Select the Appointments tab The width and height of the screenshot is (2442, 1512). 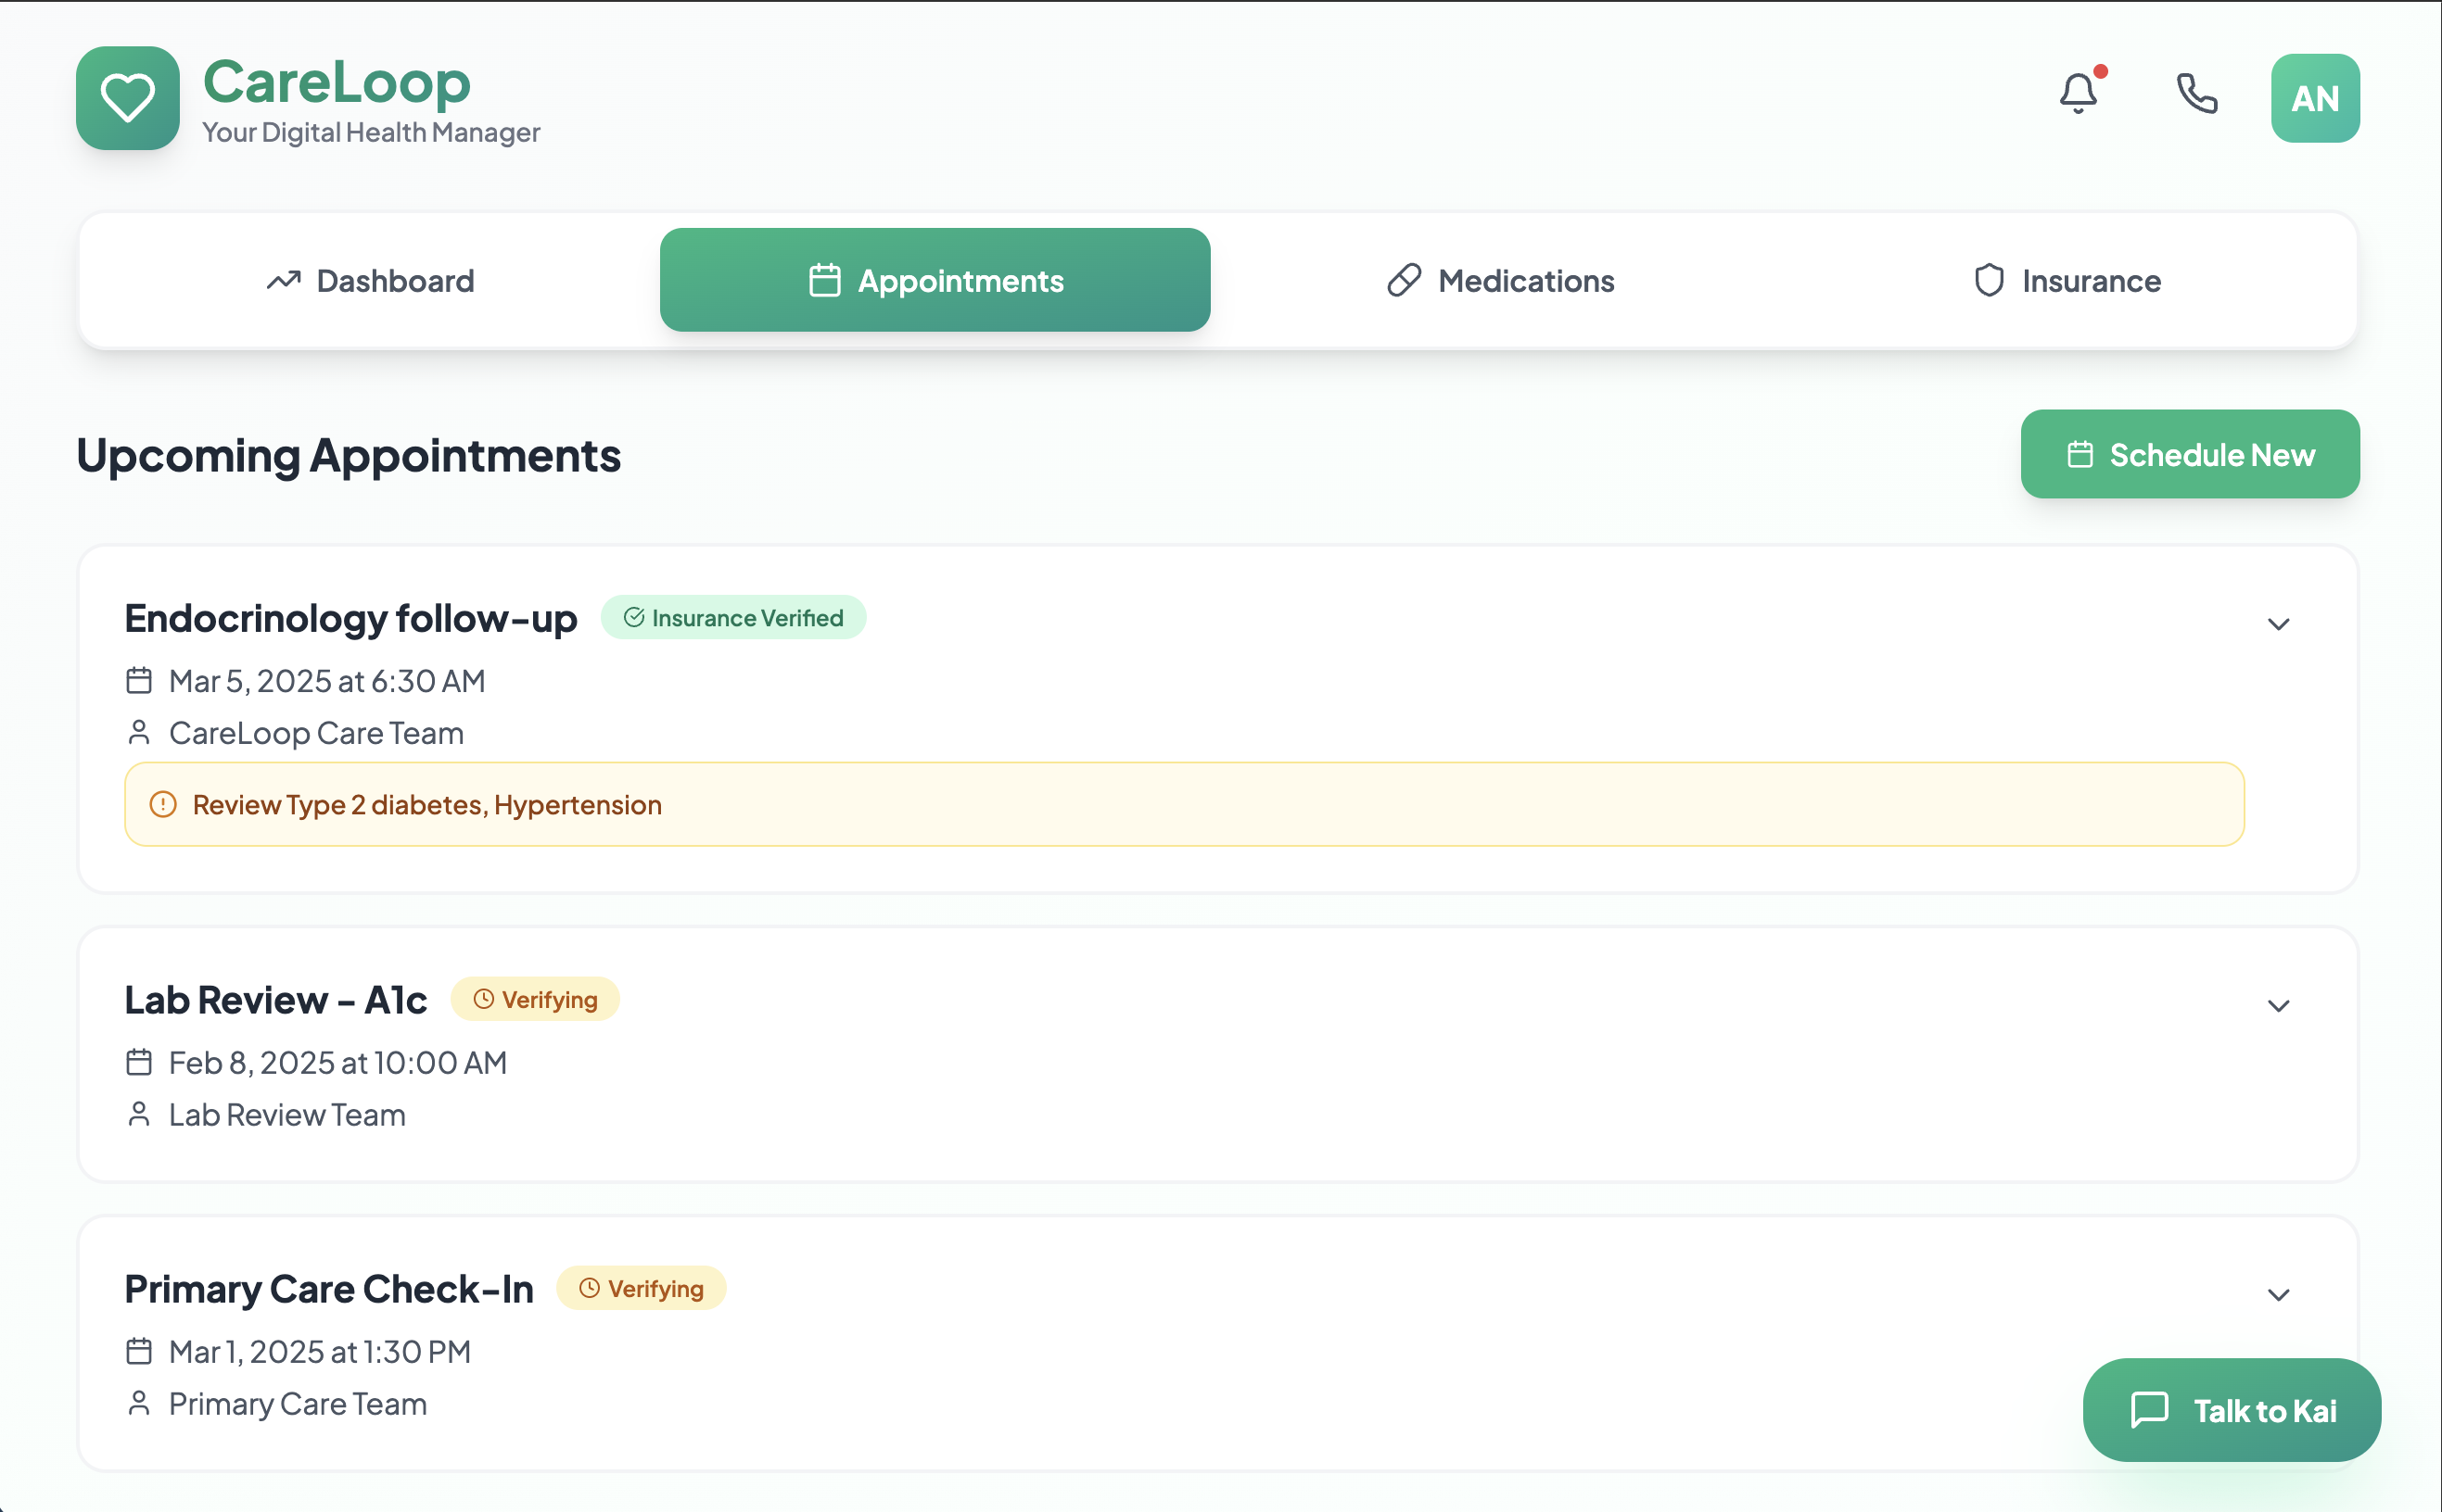(935, 281)
